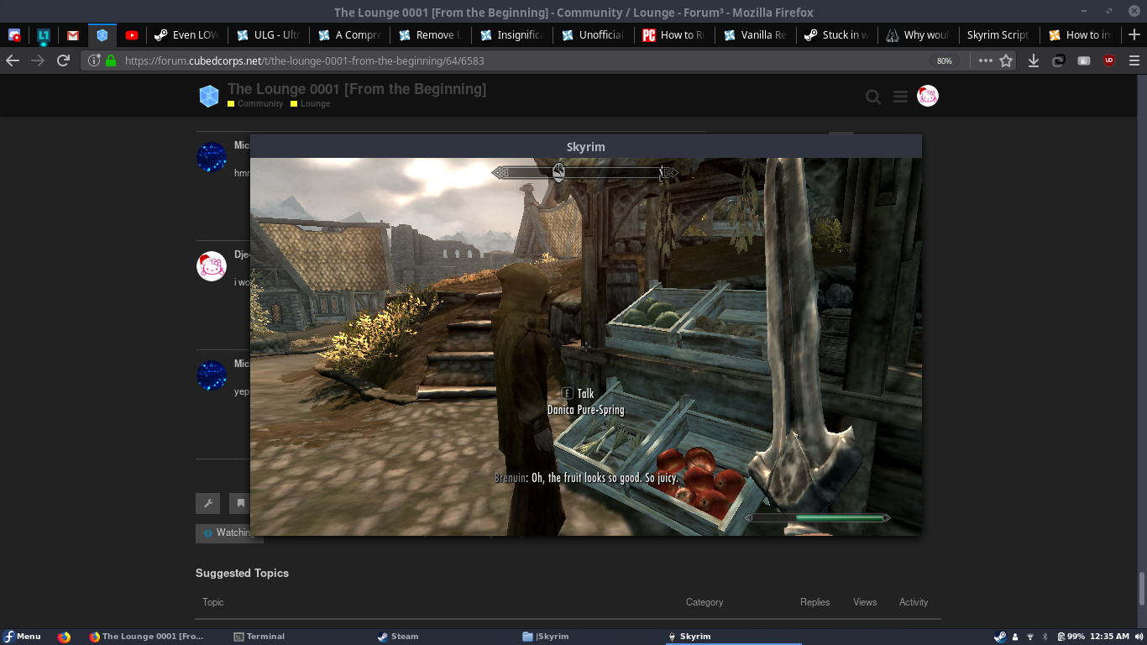Open a new tab with plus button
This screenshot has width=1147, height=645.
click(1134, 34)
